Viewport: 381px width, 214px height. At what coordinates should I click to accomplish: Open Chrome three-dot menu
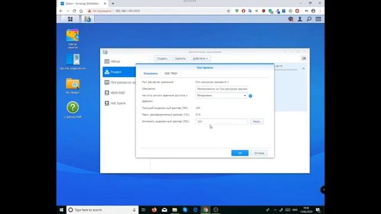(320, 11)
